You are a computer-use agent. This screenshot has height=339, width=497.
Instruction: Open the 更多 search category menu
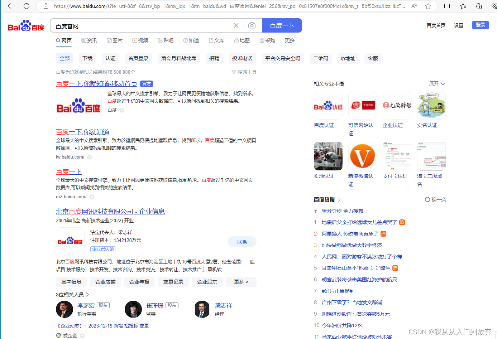tap(290, 40)
